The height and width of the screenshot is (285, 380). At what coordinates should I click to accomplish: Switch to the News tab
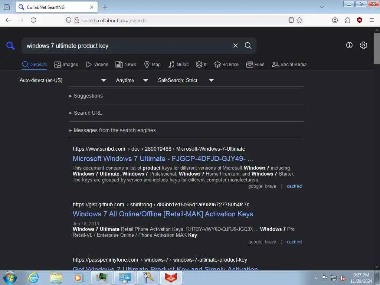(125, 65)
